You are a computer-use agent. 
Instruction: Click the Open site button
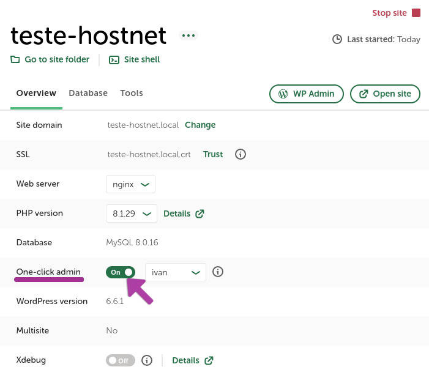pos(385,94)
